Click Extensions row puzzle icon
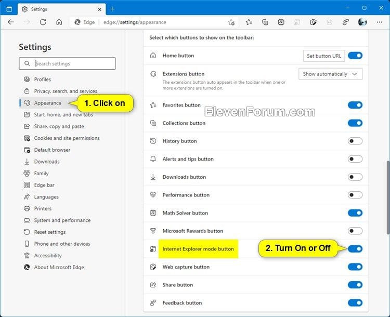The image size is (390, 317). point(153,74)
